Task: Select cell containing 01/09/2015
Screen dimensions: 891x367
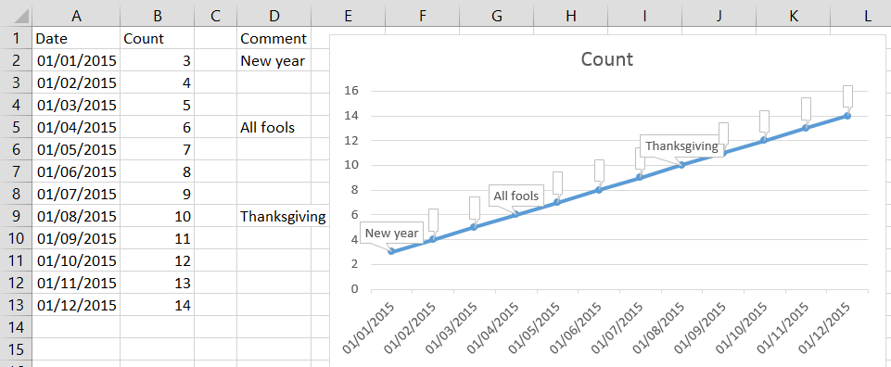Action: click(x=76, y=238)
